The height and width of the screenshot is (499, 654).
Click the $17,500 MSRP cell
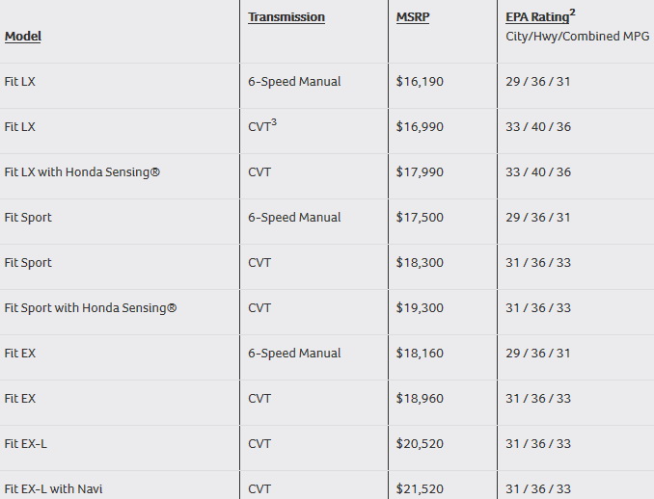420,218
